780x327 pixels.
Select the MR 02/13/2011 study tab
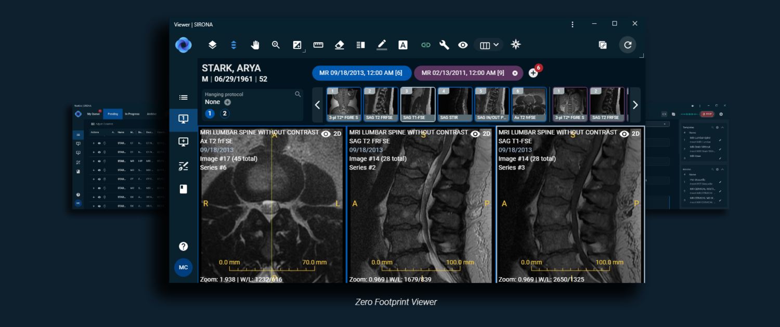[469, 73]
